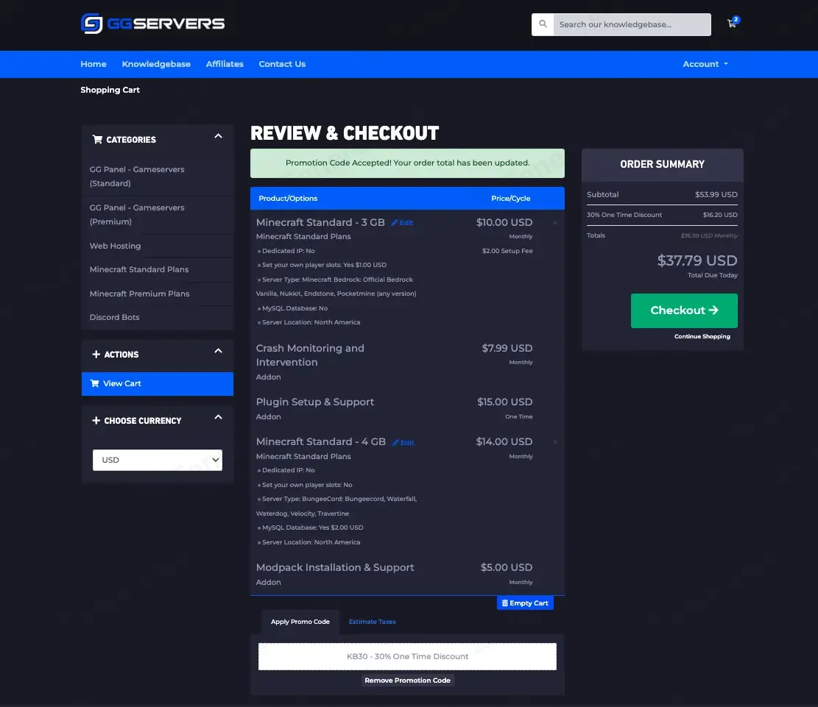Focus the knowledgebase search field

632,24
